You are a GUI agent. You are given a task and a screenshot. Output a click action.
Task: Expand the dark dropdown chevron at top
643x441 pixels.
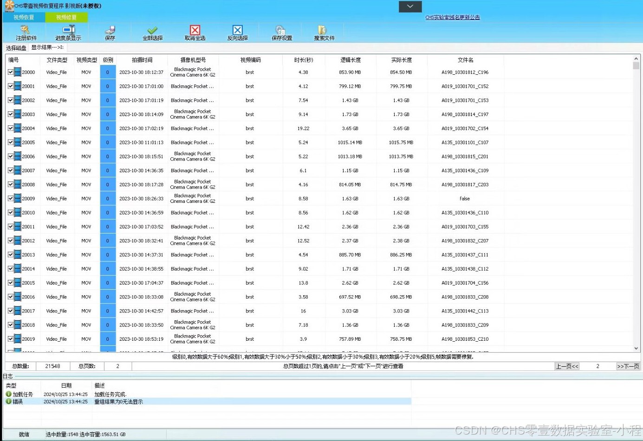(x=410, y=6)
